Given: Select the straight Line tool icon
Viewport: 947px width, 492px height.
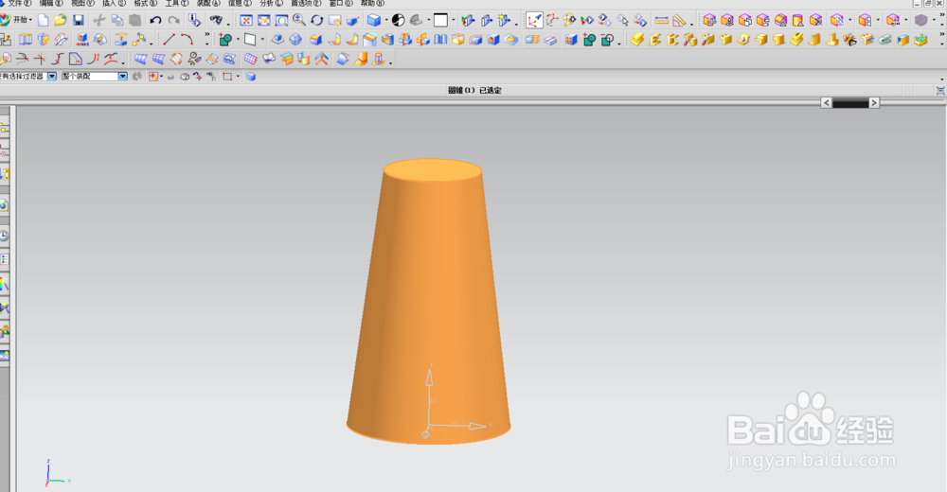Looking at the screenshot, I should pos(170,40).
